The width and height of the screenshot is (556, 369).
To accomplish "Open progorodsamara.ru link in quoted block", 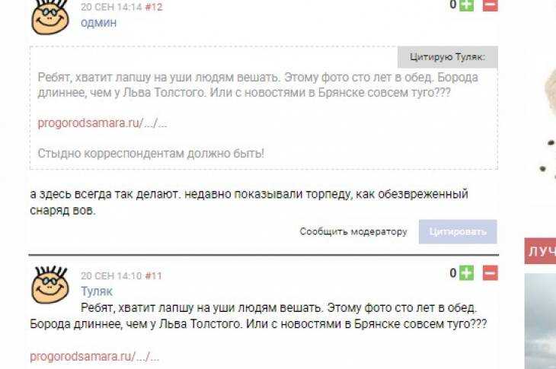I will coord(102,123).
